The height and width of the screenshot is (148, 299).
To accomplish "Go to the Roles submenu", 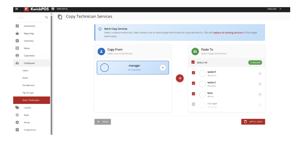I will point(32,78).
